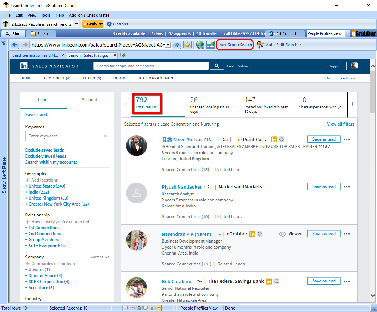Click the dark contact icon in status bar
The width and height of the screenshot is (377, 312).
click(139, 308)
